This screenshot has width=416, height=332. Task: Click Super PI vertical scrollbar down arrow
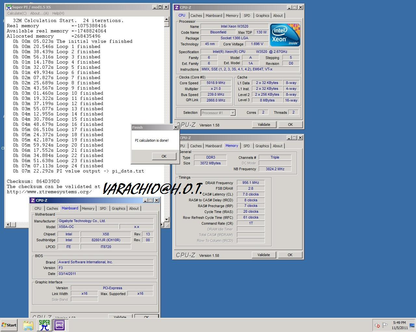click(167, 219)
